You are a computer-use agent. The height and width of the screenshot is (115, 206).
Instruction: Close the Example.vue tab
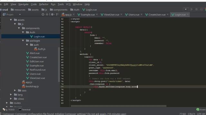pos(97,14)
